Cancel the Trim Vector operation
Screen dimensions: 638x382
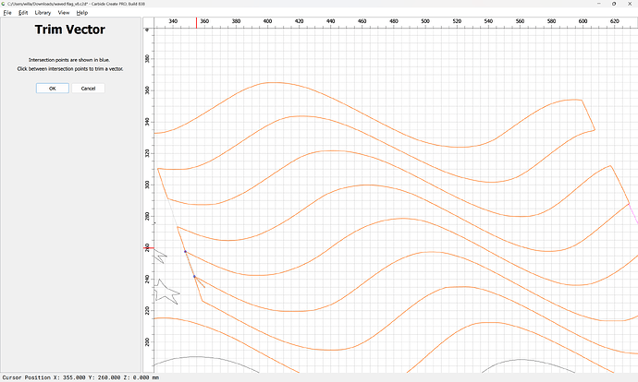[89, 89]
